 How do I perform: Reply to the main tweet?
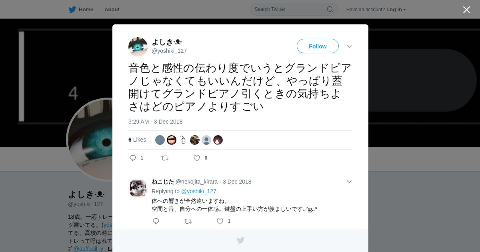point(133,158)
